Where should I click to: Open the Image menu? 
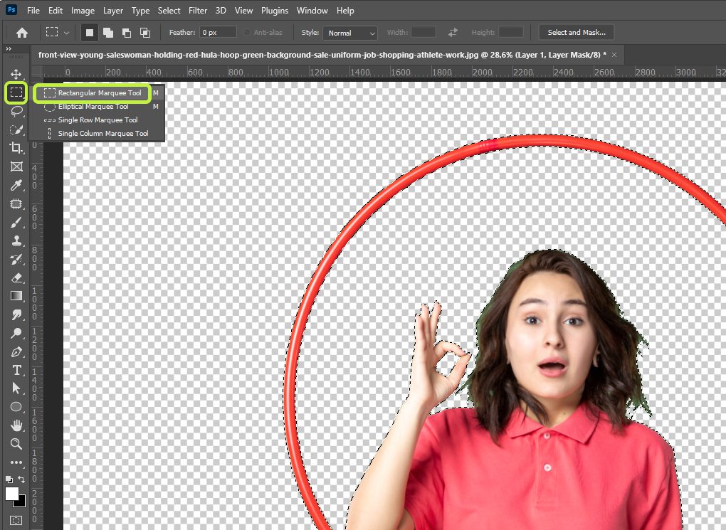tap(83, 10)
